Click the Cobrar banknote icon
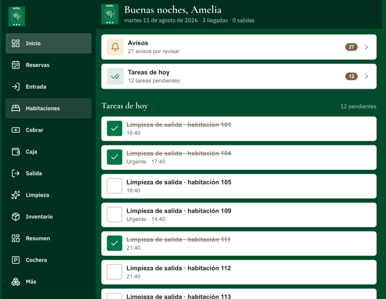Screen dimensions: 386x299 pyautogui.click(x=15, y=130)
